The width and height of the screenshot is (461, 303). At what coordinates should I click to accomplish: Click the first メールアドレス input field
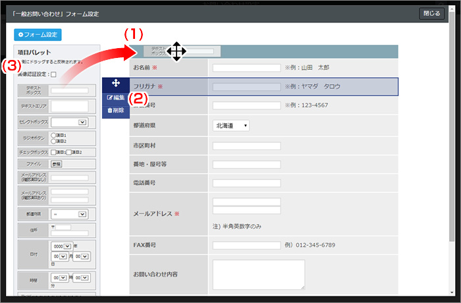pyautogui.click(x=247, y=202)
